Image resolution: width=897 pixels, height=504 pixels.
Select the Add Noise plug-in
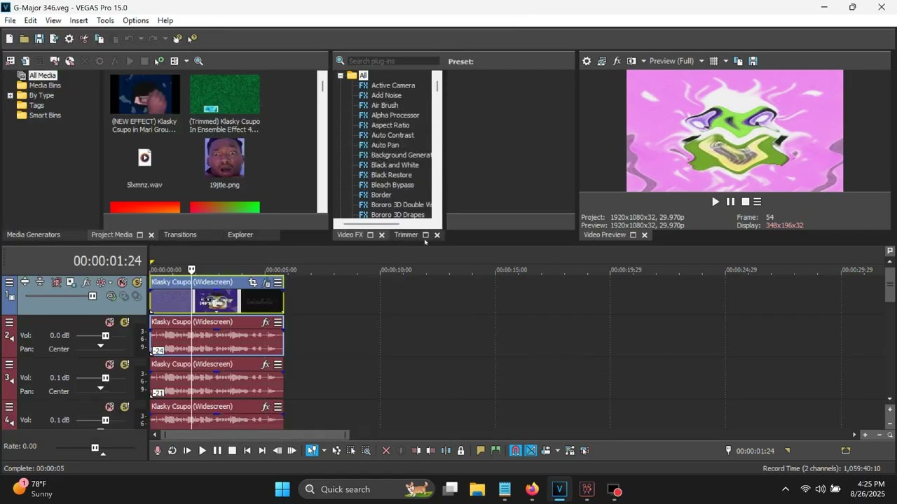click(x=386, y=95)
